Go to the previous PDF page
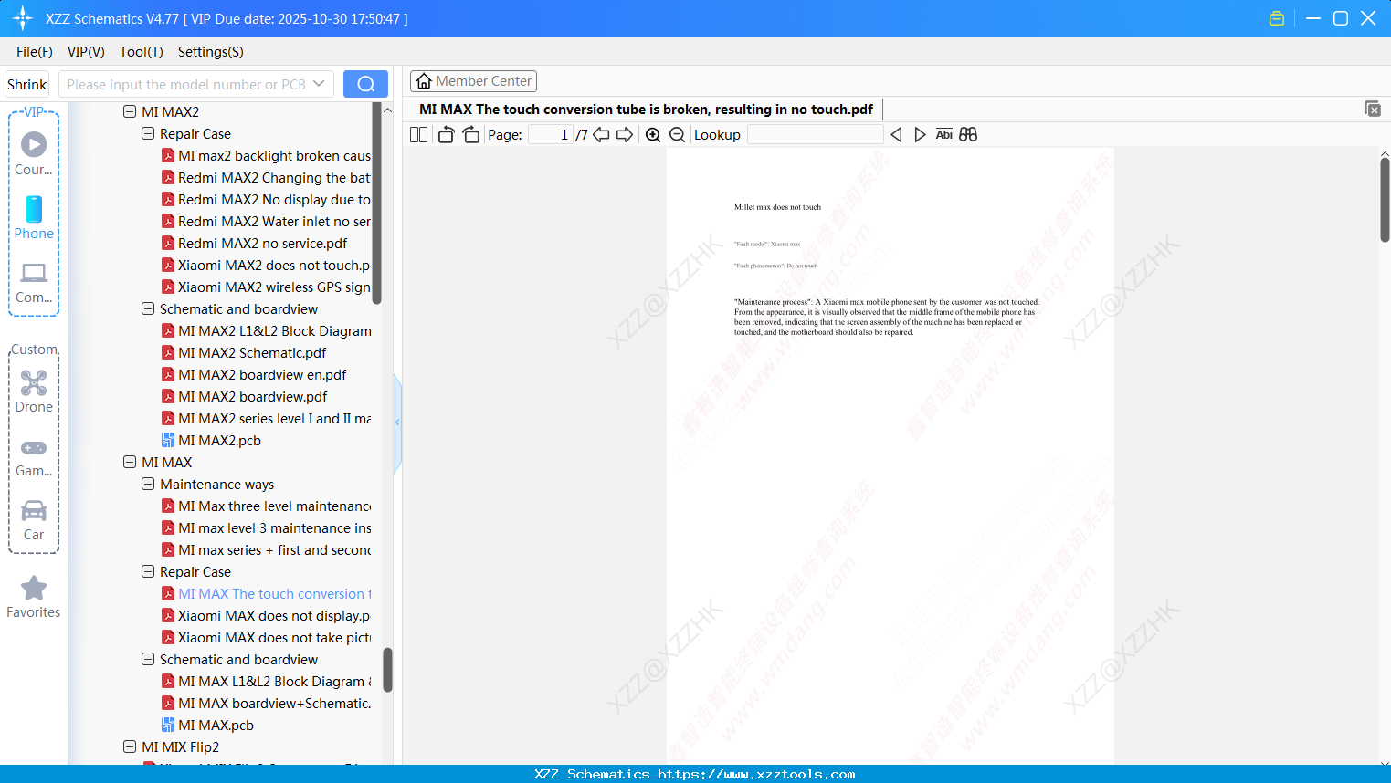 click(x=601, y=135)
